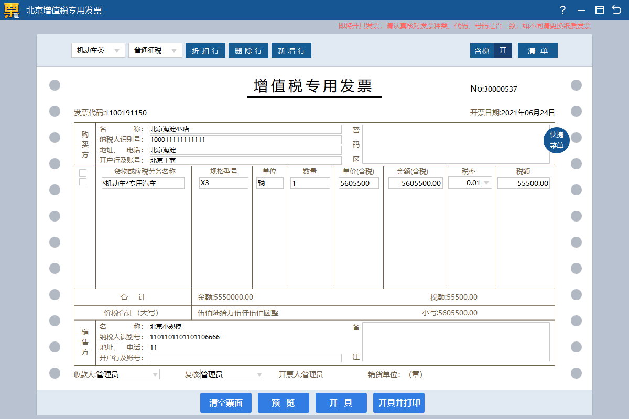Image resolution: width=629 pixels, height=419 pixels.
Task: Open the 机动车类 category dropdown
Action: coord(98,50)
